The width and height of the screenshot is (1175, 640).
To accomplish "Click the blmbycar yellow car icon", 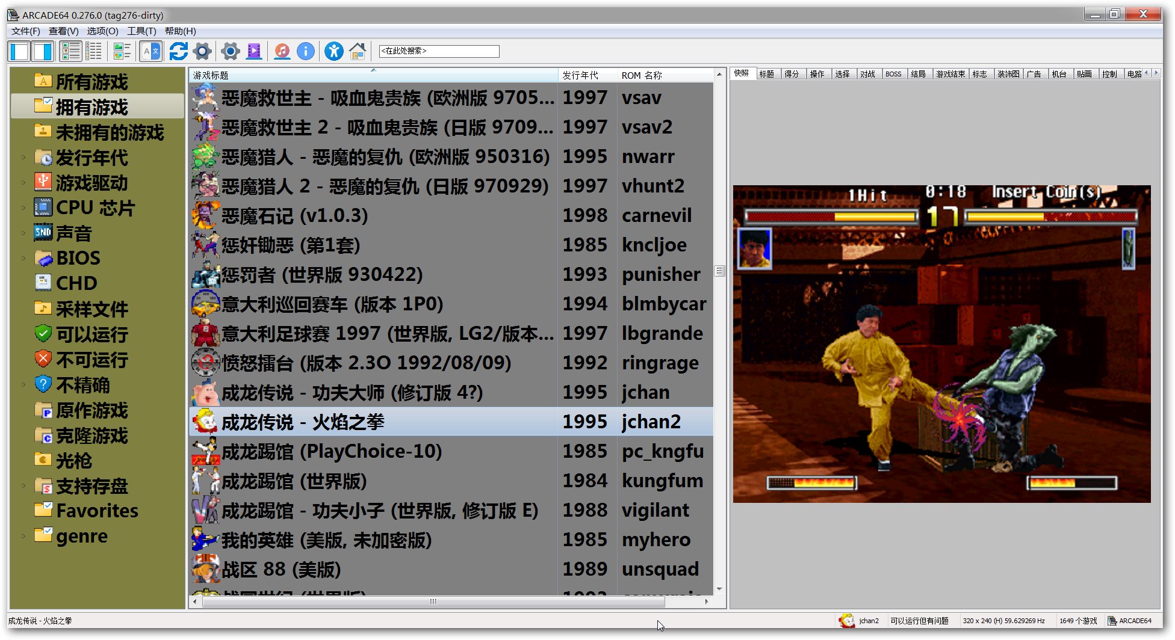I will [x=205, y=304].
